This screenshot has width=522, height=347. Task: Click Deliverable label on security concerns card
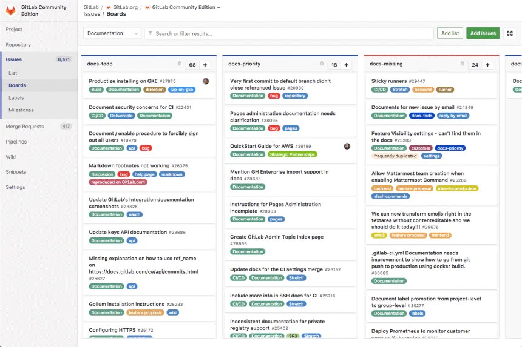(x=121, y=116)
